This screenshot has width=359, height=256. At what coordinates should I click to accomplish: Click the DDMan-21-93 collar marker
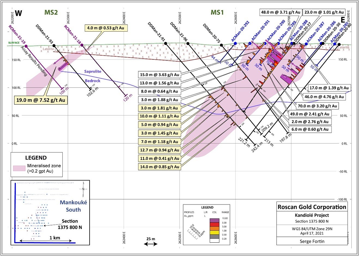click(54, 46)
